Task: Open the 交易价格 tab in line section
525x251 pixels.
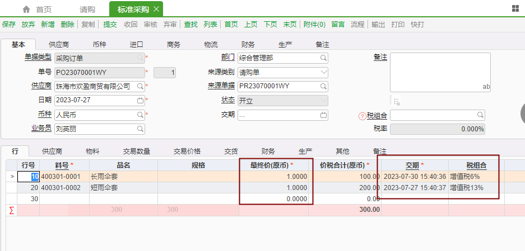Action: 187,151
